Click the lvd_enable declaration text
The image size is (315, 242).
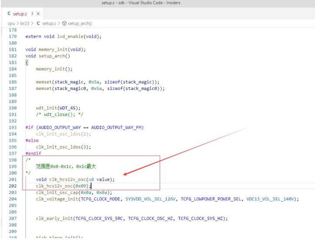pyautogui.click(x=64, y=36)
